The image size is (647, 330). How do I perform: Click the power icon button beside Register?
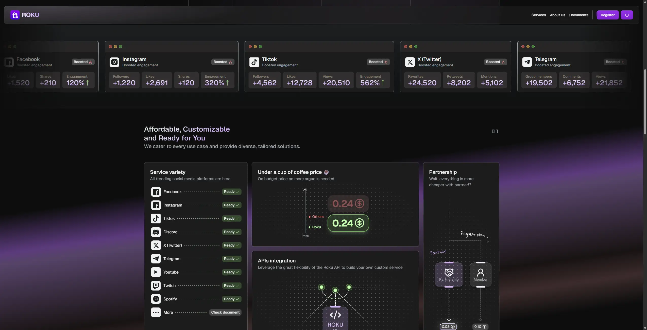(x=627, y=15)
